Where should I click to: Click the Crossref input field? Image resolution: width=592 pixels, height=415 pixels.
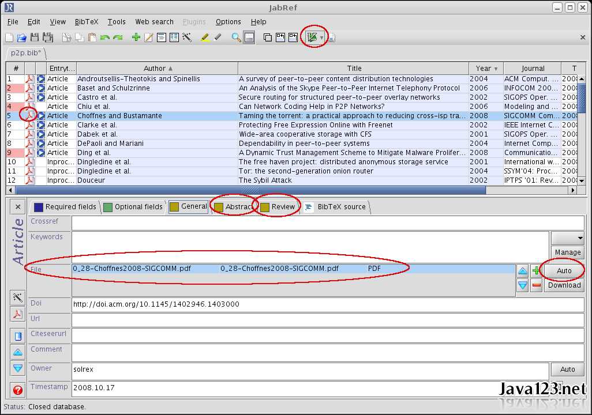click(328, 223)
